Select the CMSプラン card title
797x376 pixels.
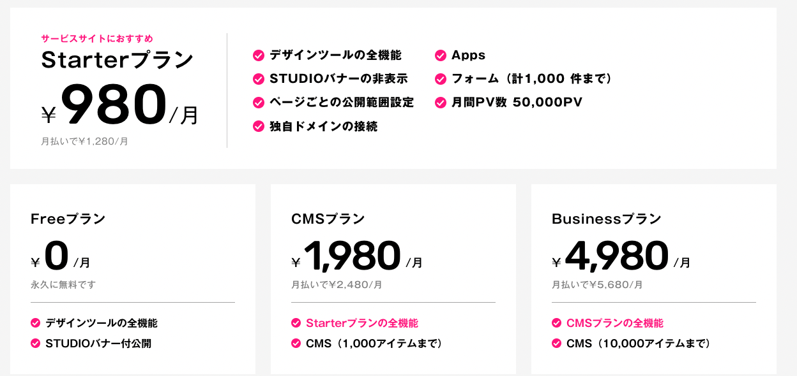[328, 219]
